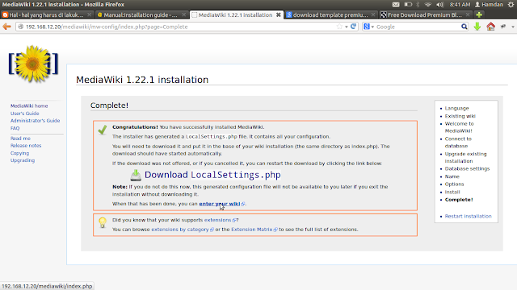Image resolution: width=517 pixels, height=290 pixels.
Task: Close the Manual:Installation guide tab
Action: pyautogui.click(x=184, y=14)
